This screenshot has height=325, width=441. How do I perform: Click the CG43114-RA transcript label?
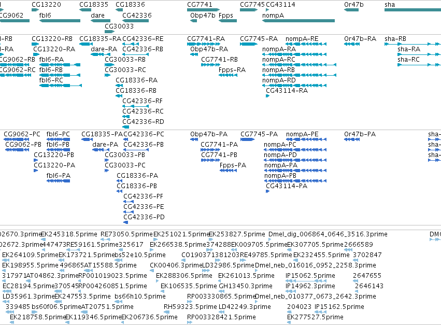tap(287, 91)
